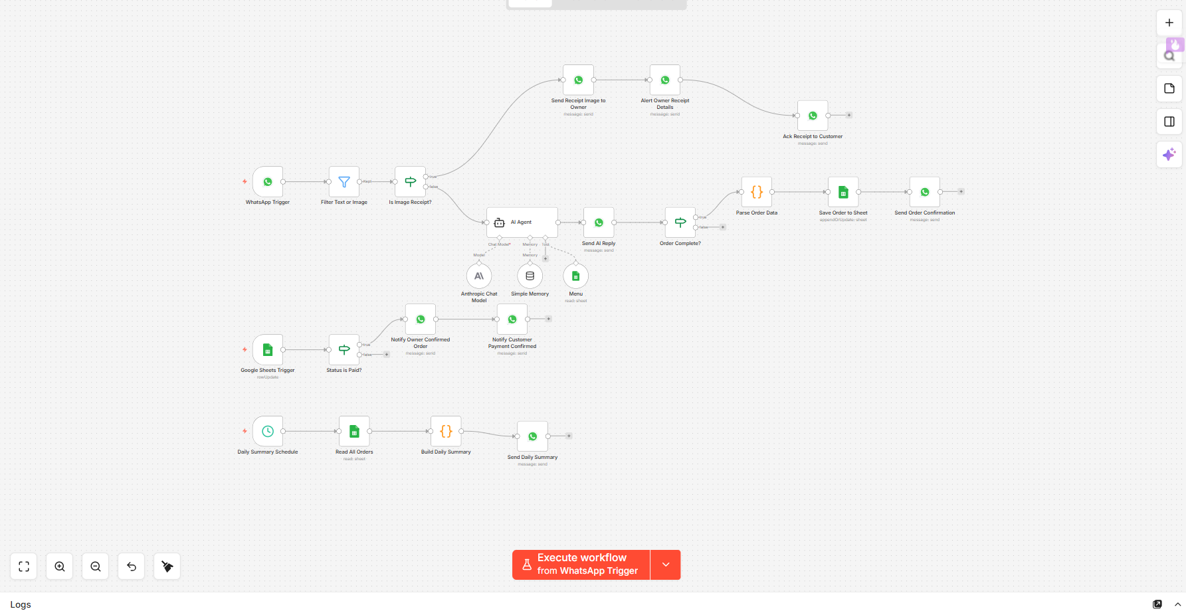Expand the Logs panel chevron
Image resolution: width=1186 pixels, height=611 pixels.
[1177, 604]
